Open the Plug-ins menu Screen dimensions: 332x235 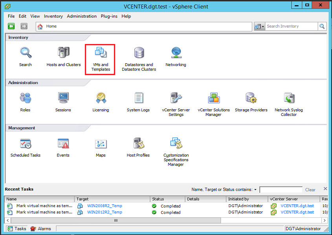click(x=109, y=16)
